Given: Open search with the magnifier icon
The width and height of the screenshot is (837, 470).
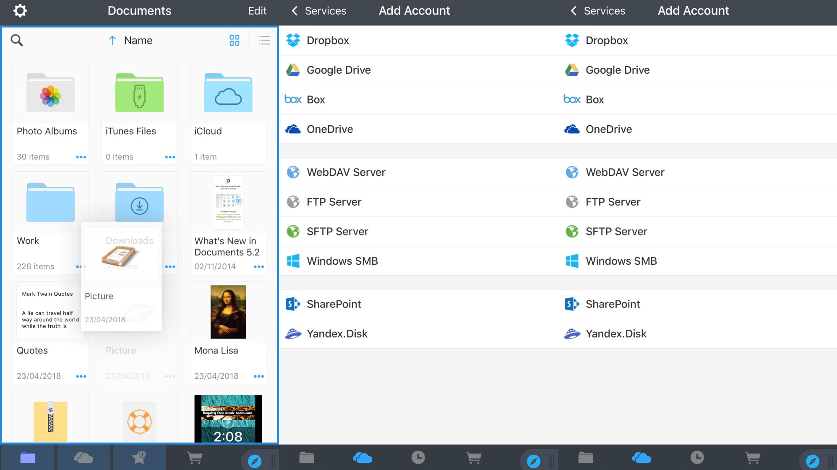Looking at the screenshot, I should (17, 40).
